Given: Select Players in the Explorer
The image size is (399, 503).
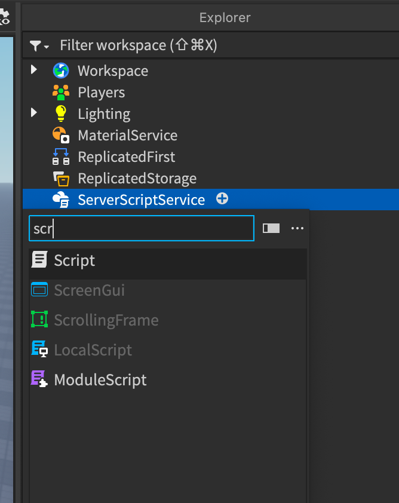Looking at the screenshot, I should coord(102,93).
